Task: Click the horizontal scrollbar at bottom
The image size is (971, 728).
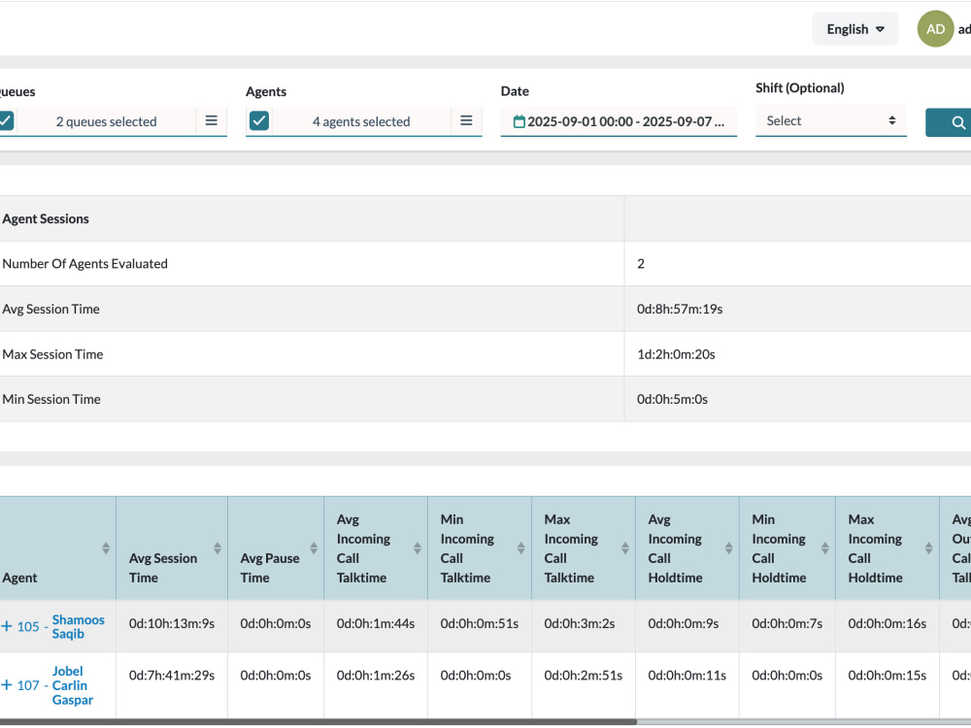Action: pos(318,722)
